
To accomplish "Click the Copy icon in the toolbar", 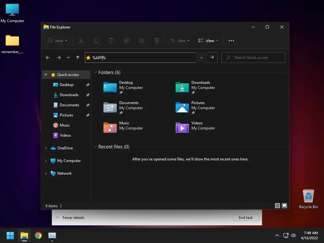I will point(96,41).
